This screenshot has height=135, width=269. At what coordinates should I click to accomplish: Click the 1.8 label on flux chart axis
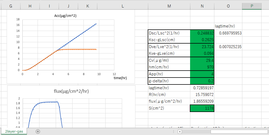pos(18,103)
